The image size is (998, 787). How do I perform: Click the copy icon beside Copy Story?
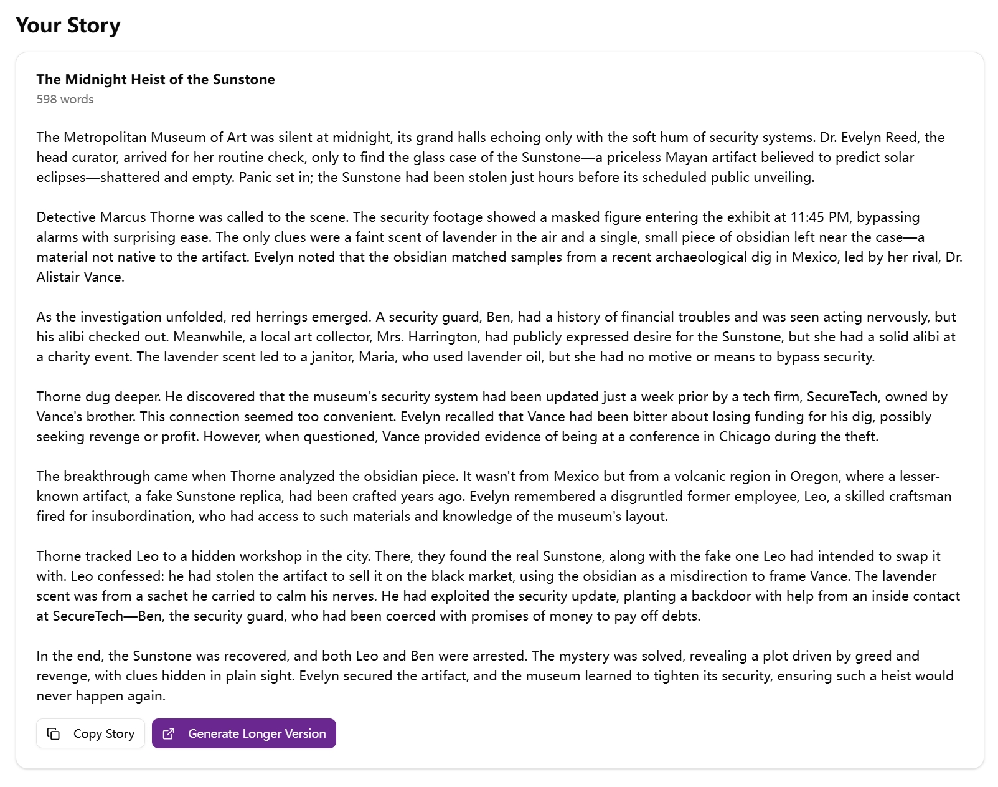(x=54, y=733)
